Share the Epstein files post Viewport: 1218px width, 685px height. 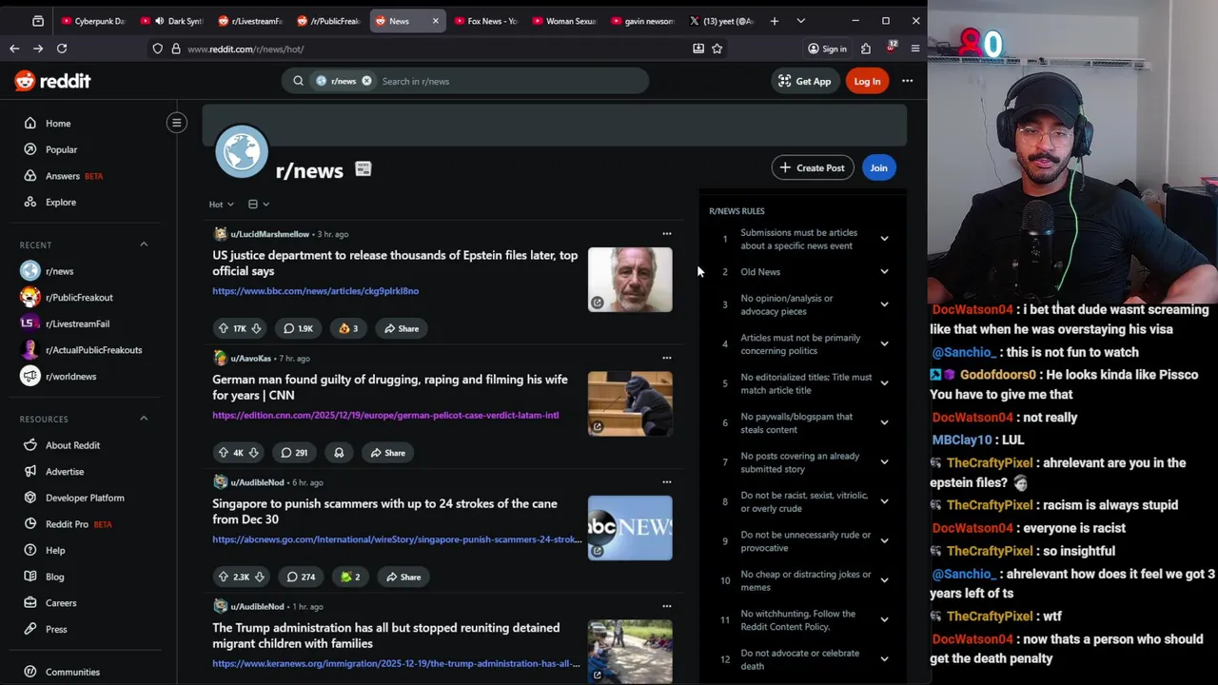click(x=401, y=328)
